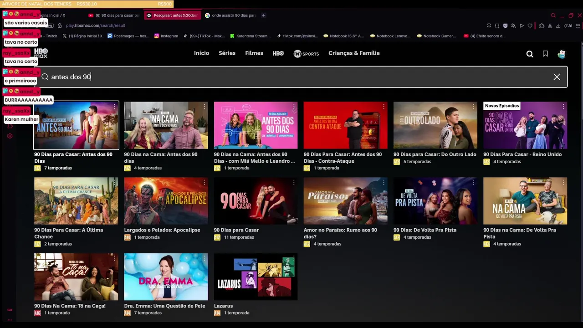Open the browser AI assistant button
Viewport: 583px width, 328px height.
[568, 26]
